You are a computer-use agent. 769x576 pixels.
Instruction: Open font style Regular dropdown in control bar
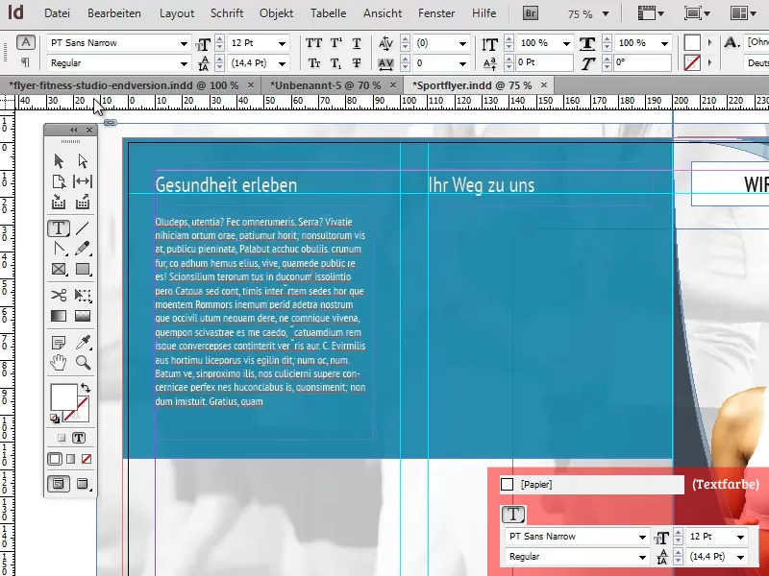[x=184, y=63]
